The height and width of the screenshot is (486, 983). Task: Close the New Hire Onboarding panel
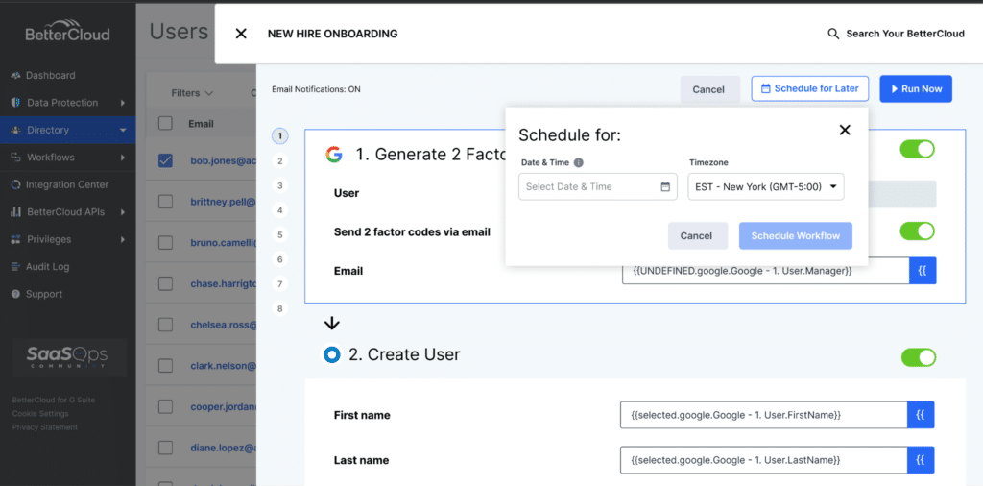pyautogui.click(x=241, y=34)
